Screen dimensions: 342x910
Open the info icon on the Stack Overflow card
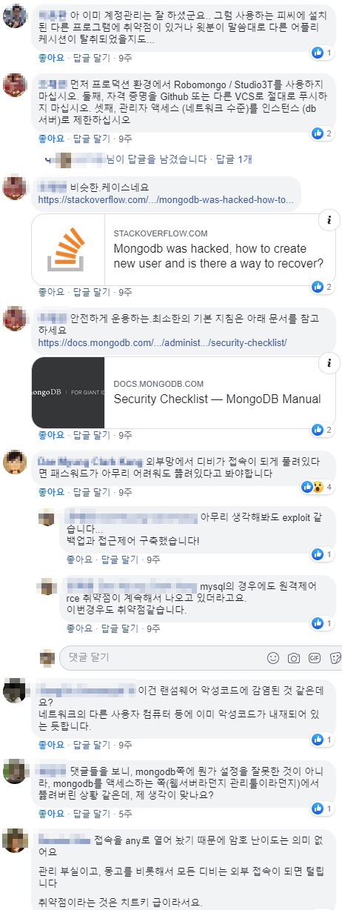(327, 221)
